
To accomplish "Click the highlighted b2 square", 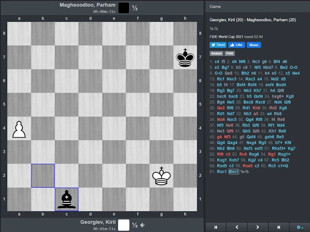I will click(x=43, y=176).
